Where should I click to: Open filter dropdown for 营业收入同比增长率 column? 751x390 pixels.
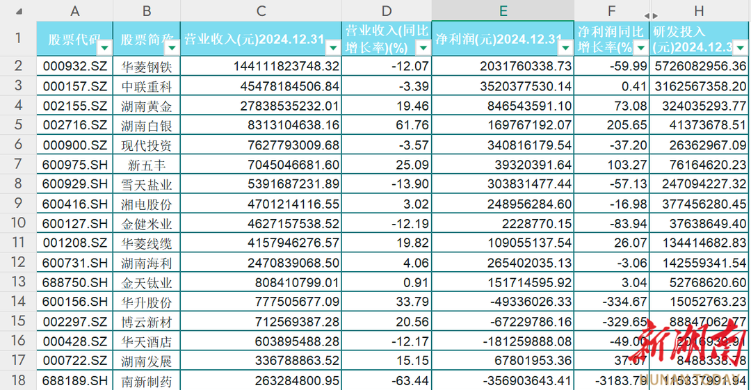click(423, 47)
